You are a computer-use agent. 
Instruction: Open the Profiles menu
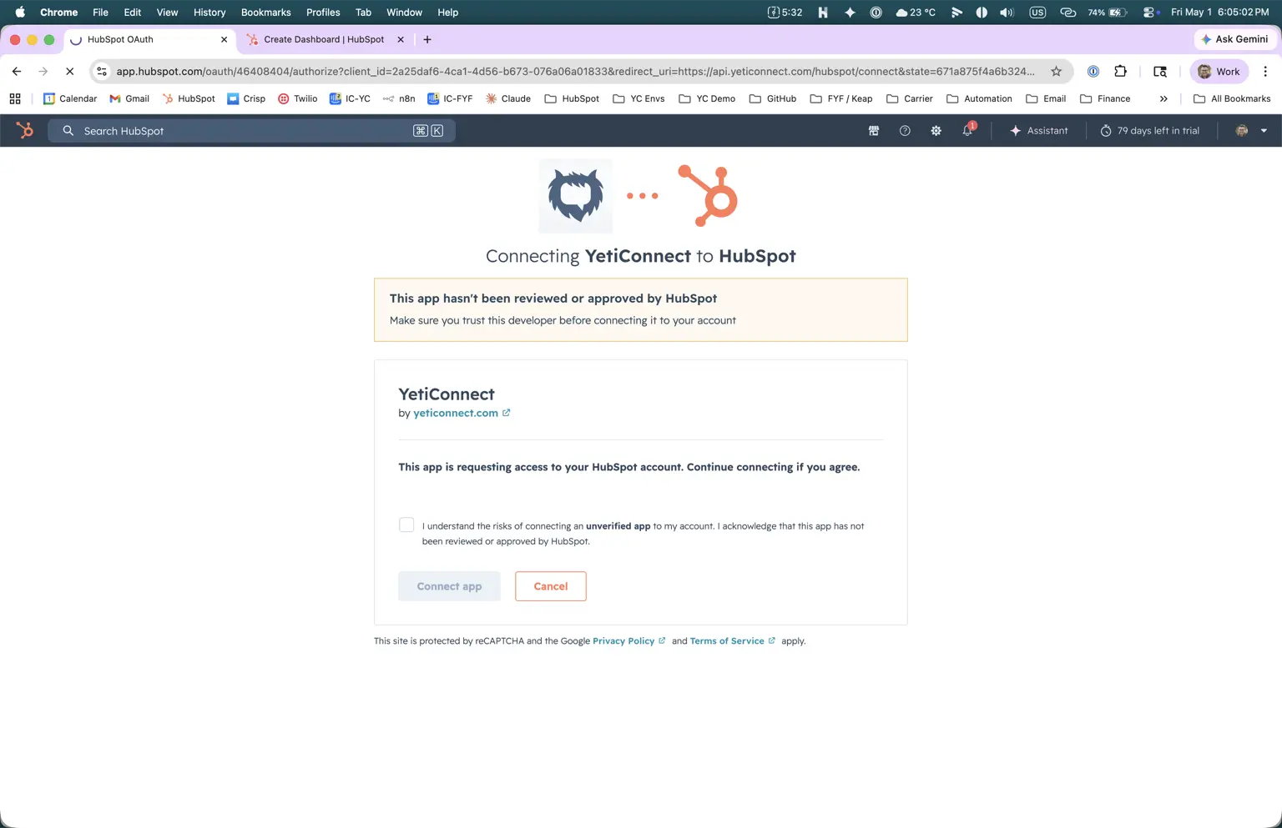pyautogui.click(x=323, y=13)
